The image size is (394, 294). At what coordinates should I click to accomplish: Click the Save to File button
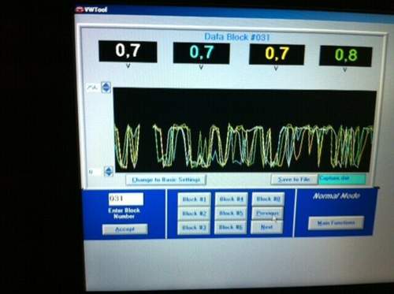pos(294,180)
